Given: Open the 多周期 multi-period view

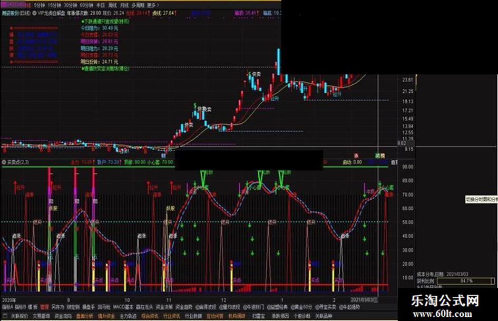Looking at the screenshot, I should click(x=138, y=5).
